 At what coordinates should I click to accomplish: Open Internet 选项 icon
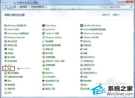[x=6, y=29]
